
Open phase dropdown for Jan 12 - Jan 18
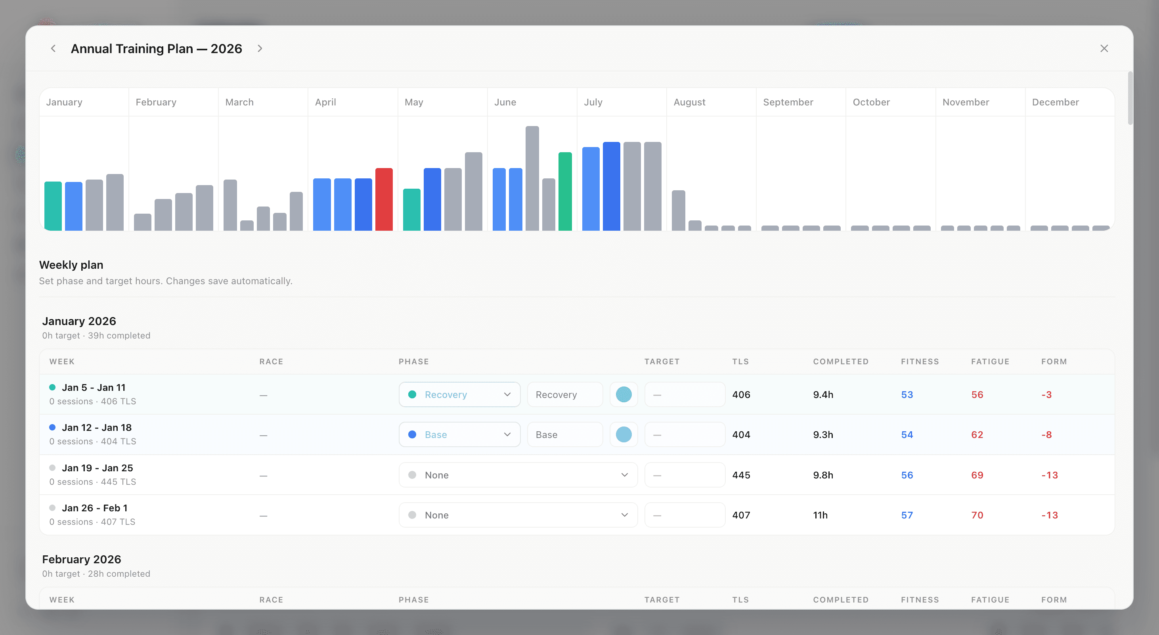pos(459,435)
